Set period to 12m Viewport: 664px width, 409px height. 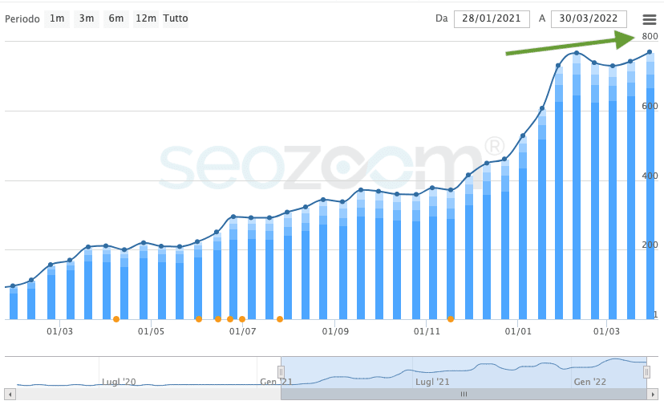coord(146,18)
